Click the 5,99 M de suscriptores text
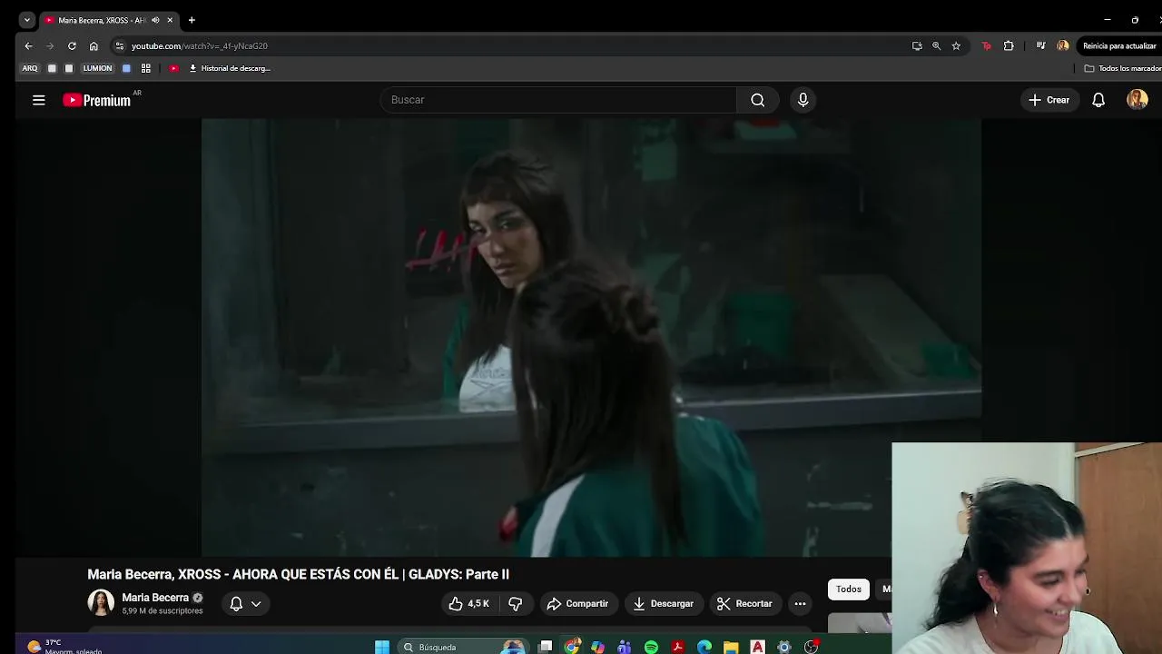1162x654 pixels. tap(162, 611)
